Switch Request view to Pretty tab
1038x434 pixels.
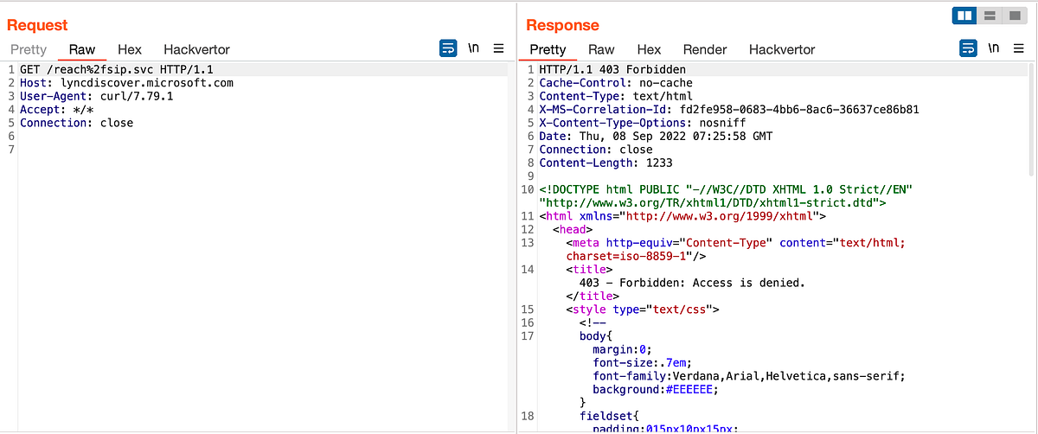[x=29, y=49]
